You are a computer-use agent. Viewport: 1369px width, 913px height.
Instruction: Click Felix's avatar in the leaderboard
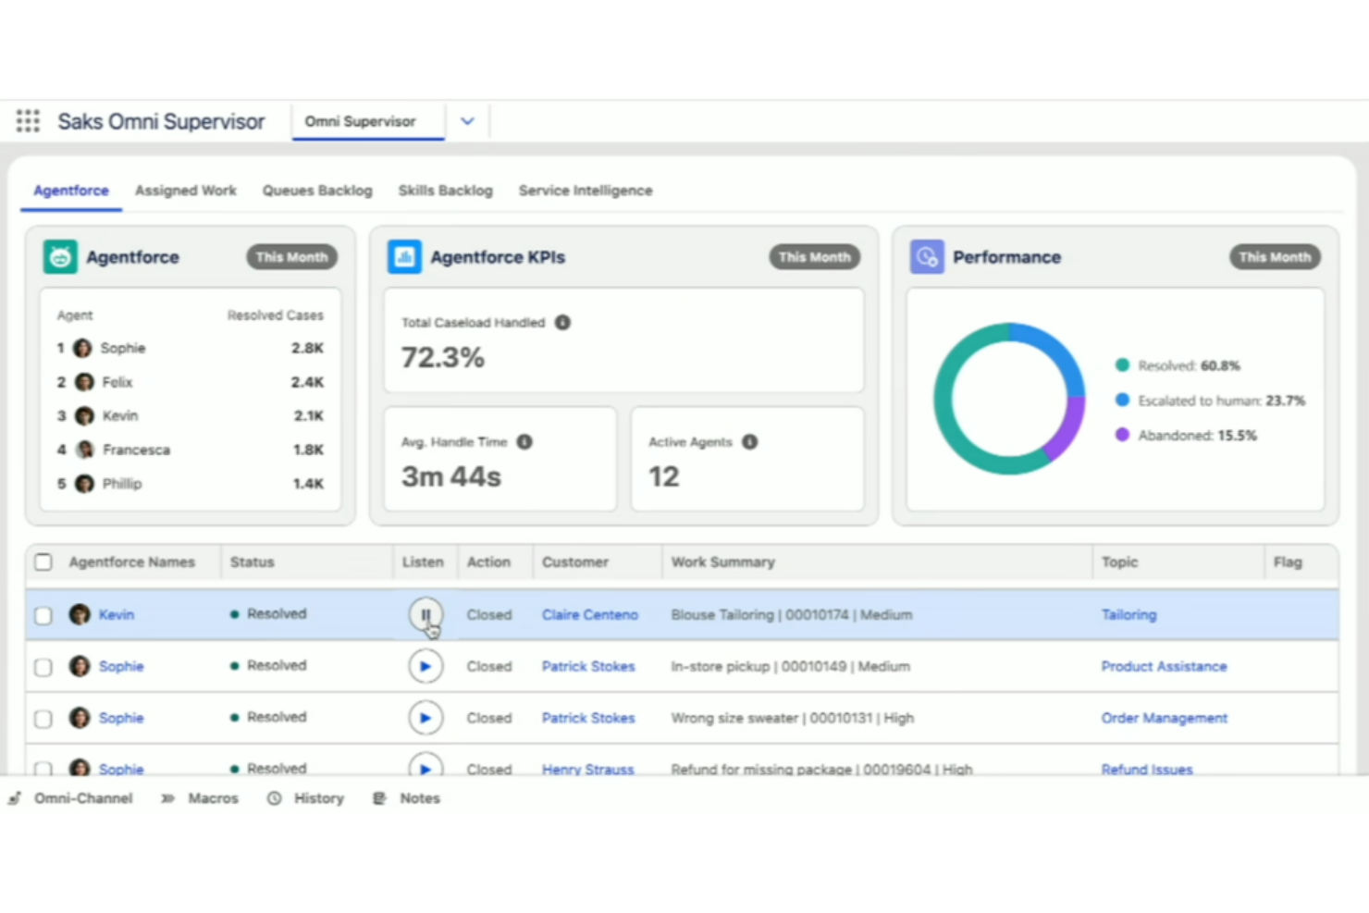click(84, 382)
